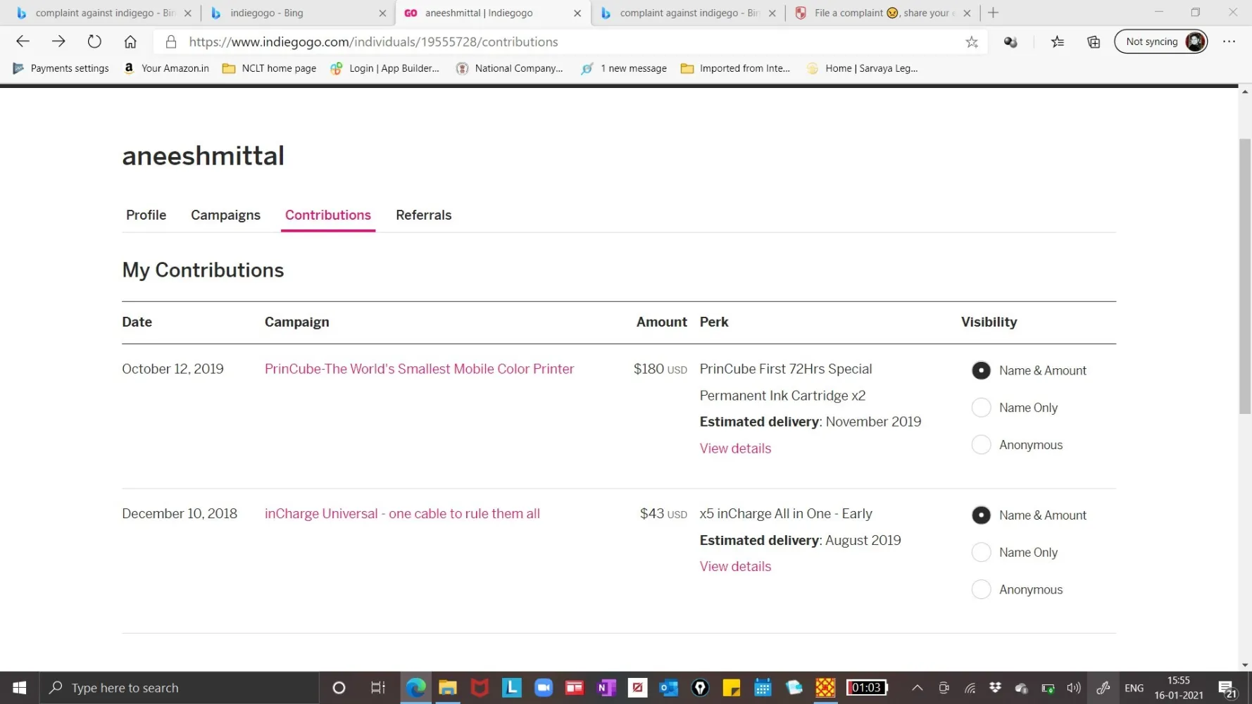Viewport: 1252px width, 704px height.
Task: Select Name Only for inCharge contribution
Action: (981, 553)
